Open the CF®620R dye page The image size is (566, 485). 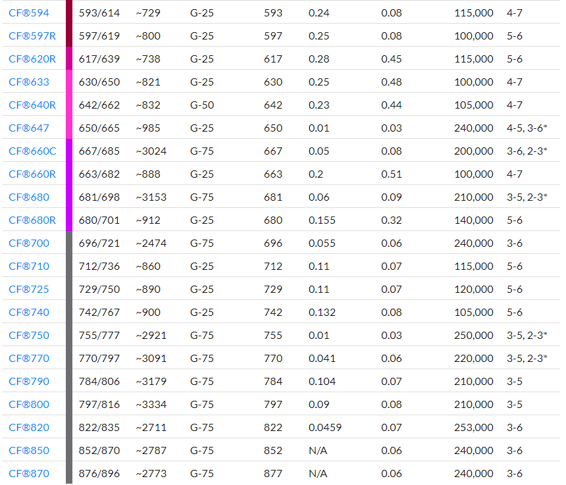(x=32, y=59)
